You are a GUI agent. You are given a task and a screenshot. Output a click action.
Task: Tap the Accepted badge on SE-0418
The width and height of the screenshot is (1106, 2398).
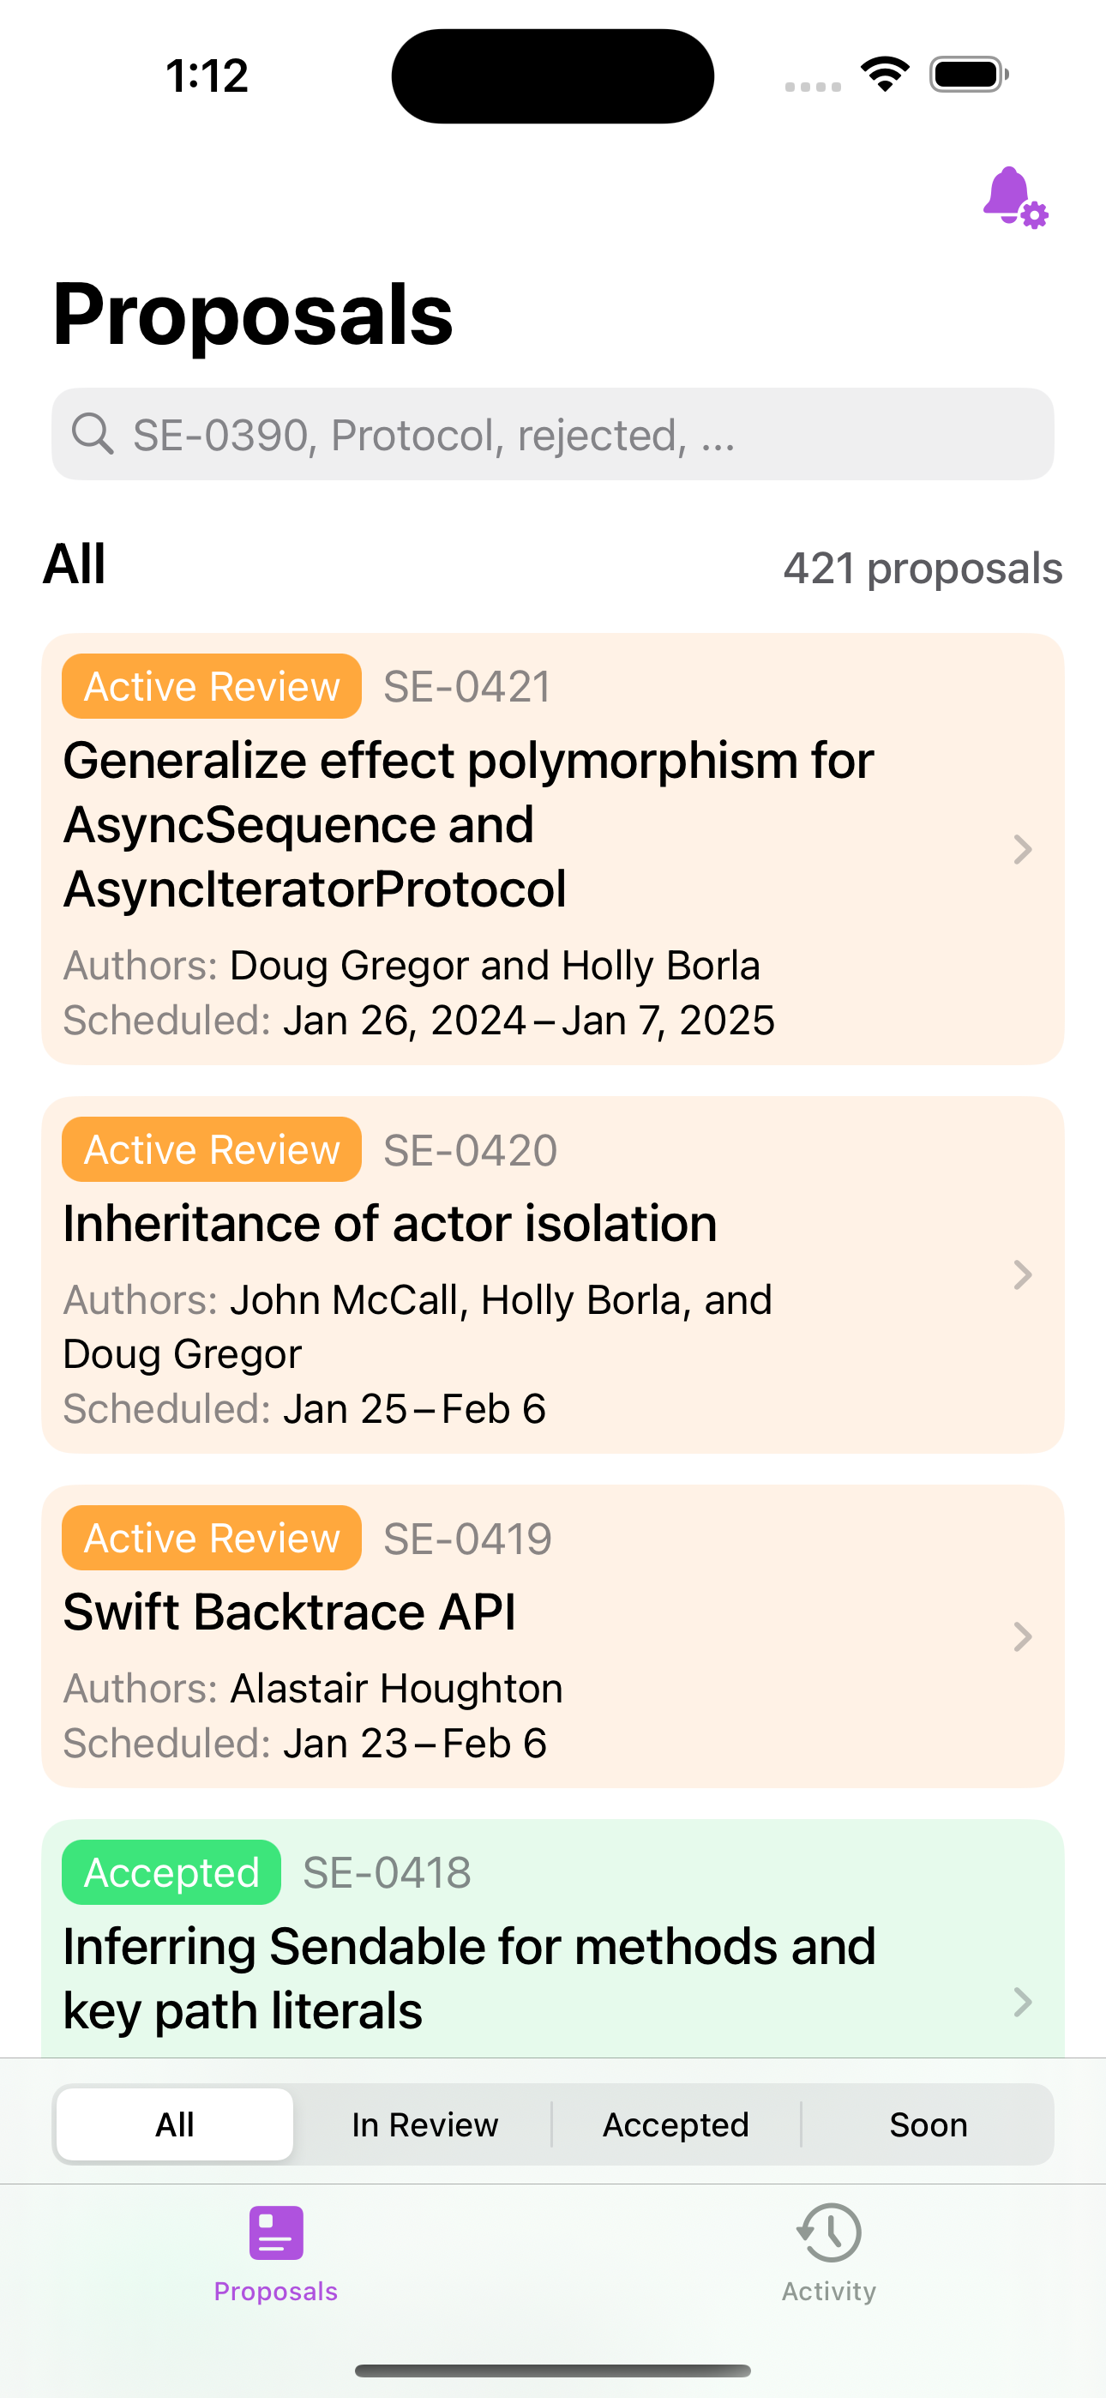click(x=171, y=1872)
